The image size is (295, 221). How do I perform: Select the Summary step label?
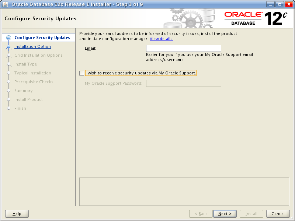pyautogui.click(x=23, y=91)
